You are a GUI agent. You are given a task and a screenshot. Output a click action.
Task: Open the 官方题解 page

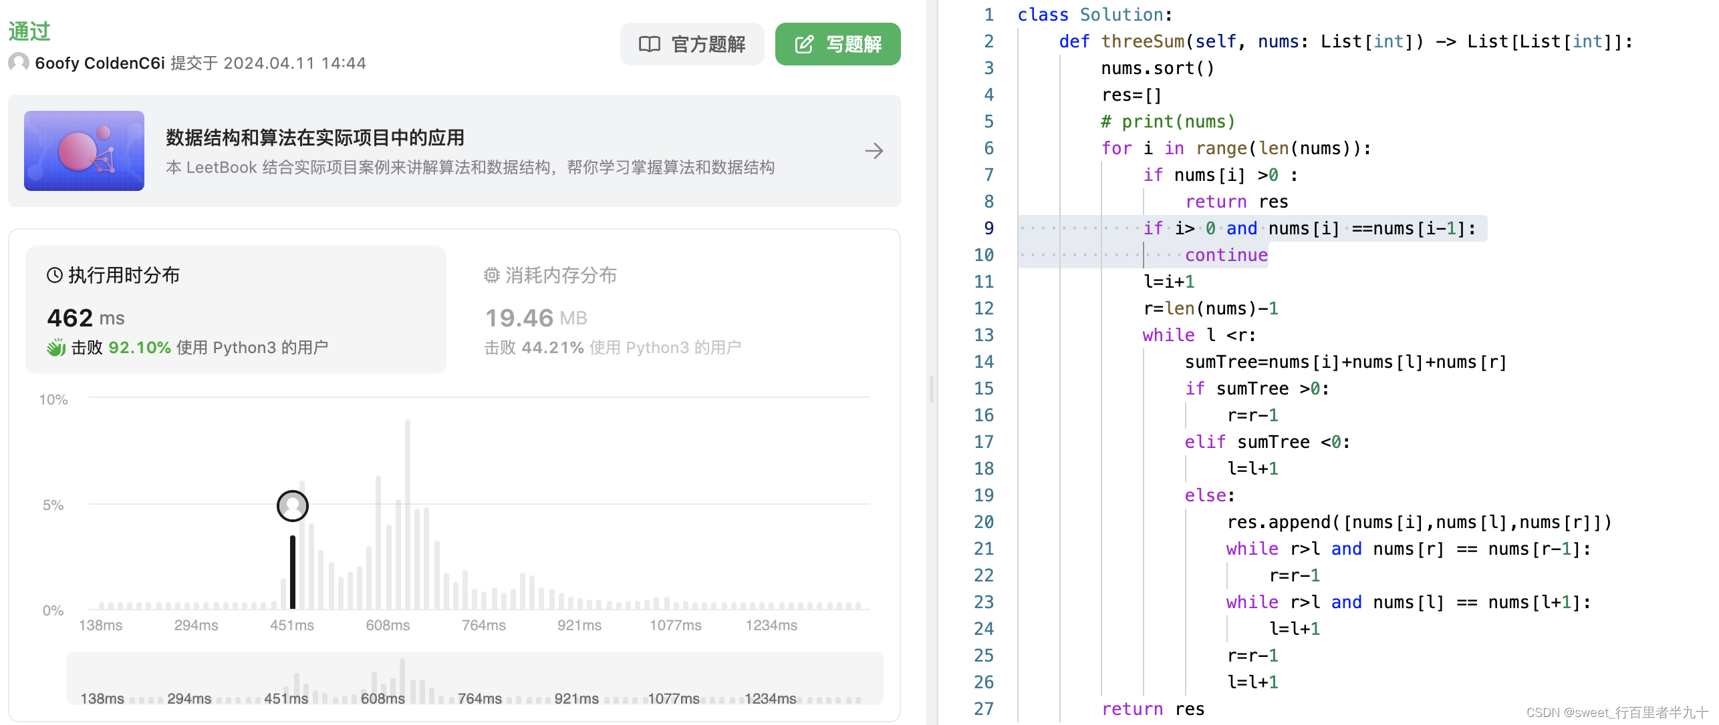tap(692, 44)
